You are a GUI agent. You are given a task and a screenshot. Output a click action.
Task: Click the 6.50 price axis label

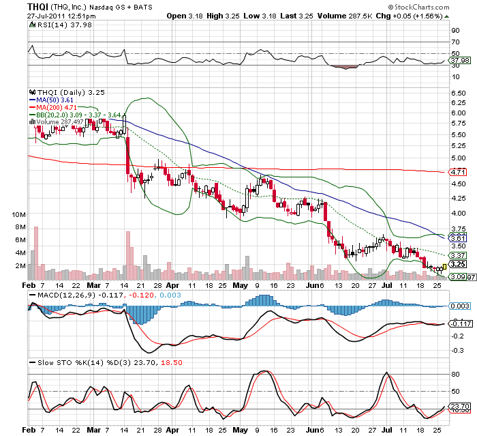459,93
